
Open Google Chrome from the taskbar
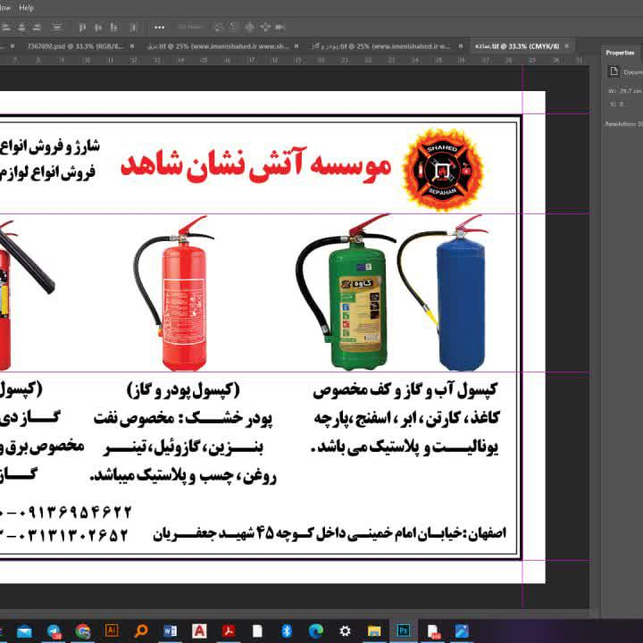tap(83, 630)
